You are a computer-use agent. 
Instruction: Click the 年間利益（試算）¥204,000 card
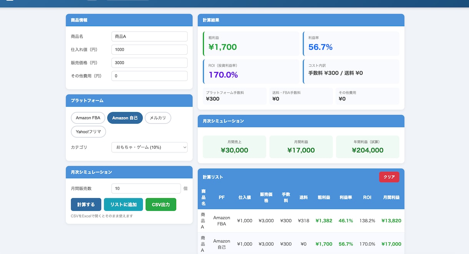pos(368,147)
